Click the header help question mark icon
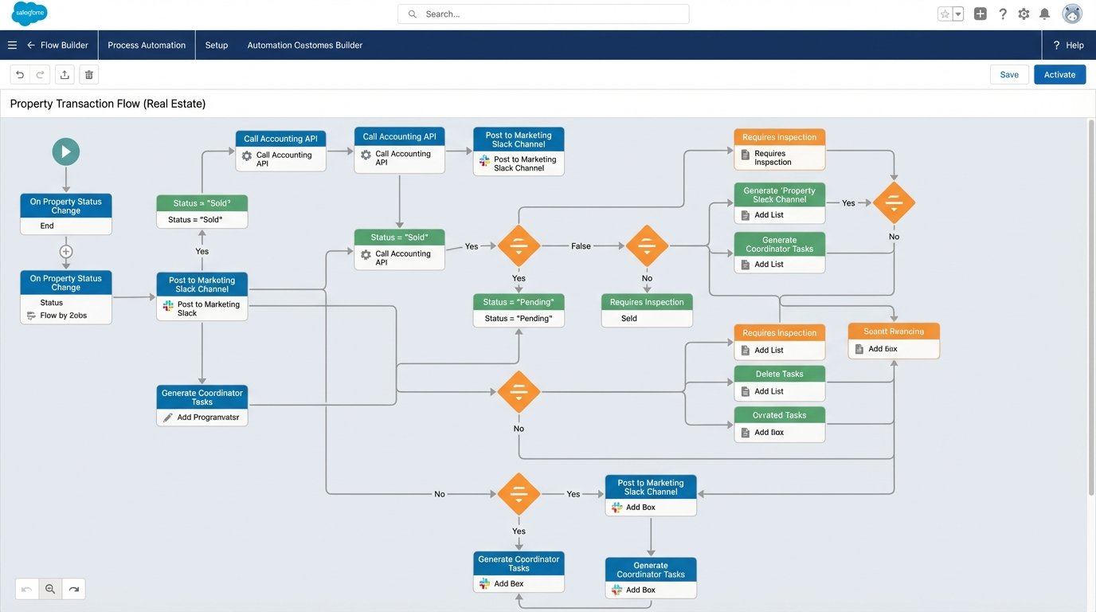The width and height of the screenshot is (1096, 612). 1000,12
